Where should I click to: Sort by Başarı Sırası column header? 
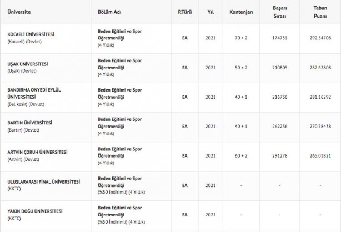click(280, 11)
